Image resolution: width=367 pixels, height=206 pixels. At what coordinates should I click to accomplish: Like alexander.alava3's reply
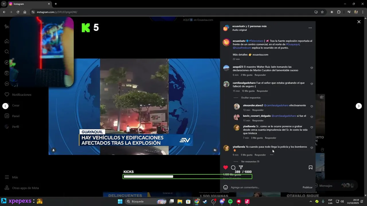click(x=312, y=106)
